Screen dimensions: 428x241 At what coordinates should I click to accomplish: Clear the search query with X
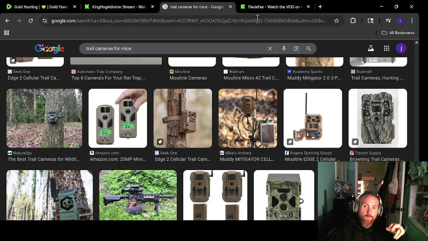point(270,49)
